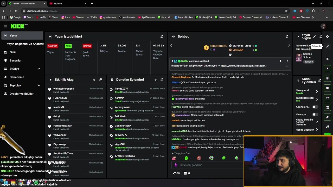Click the broadcast signal icon in right toolbar

pos(328,98)
